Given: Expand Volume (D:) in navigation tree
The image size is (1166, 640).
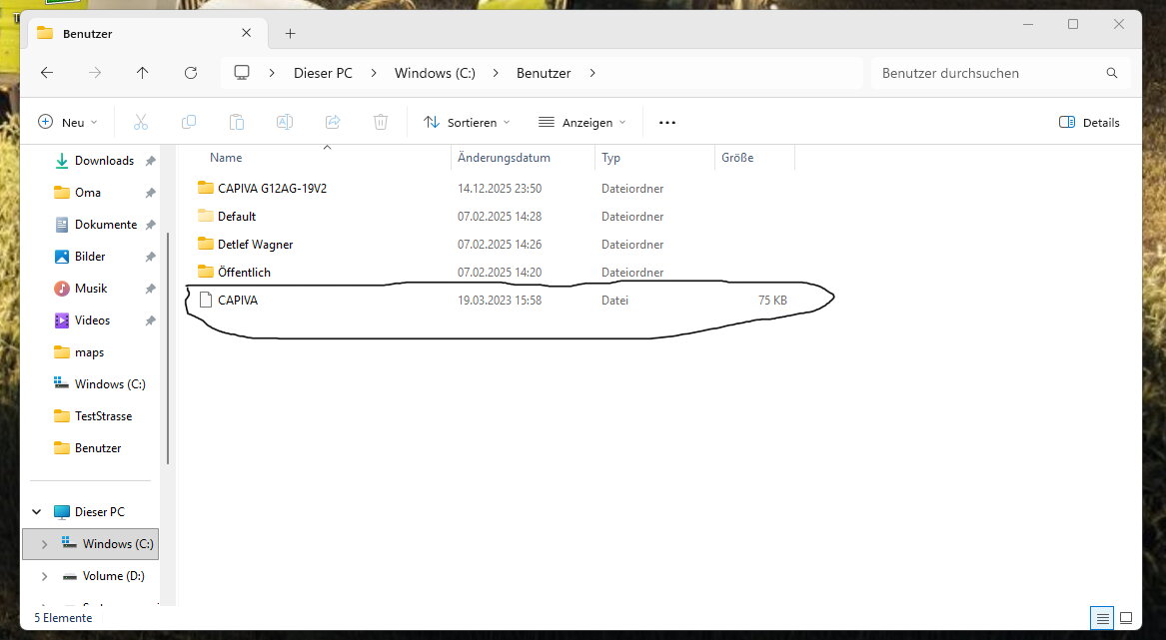Looking at the screenshot, I should tap(44, 576).
